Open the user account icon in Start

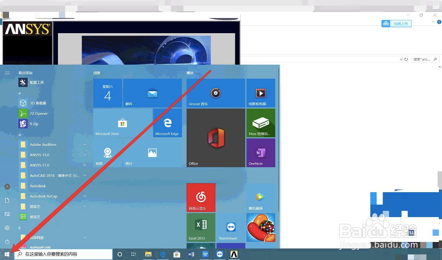[x=7, y=187]
